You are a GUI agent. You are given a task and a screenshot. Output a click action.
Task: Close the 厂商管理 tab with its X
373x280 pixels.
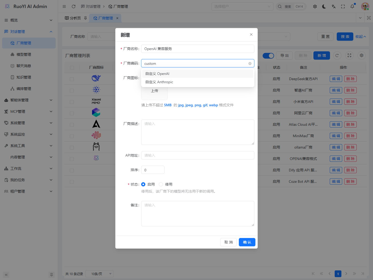117,18
